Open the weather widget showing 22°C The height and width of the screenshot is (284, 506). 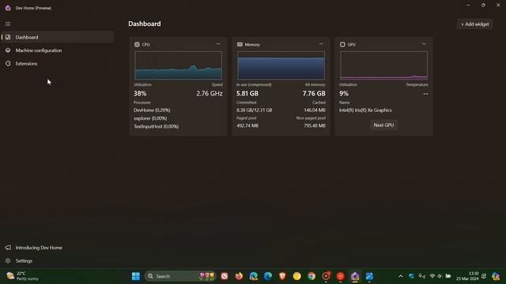[23, 276]
